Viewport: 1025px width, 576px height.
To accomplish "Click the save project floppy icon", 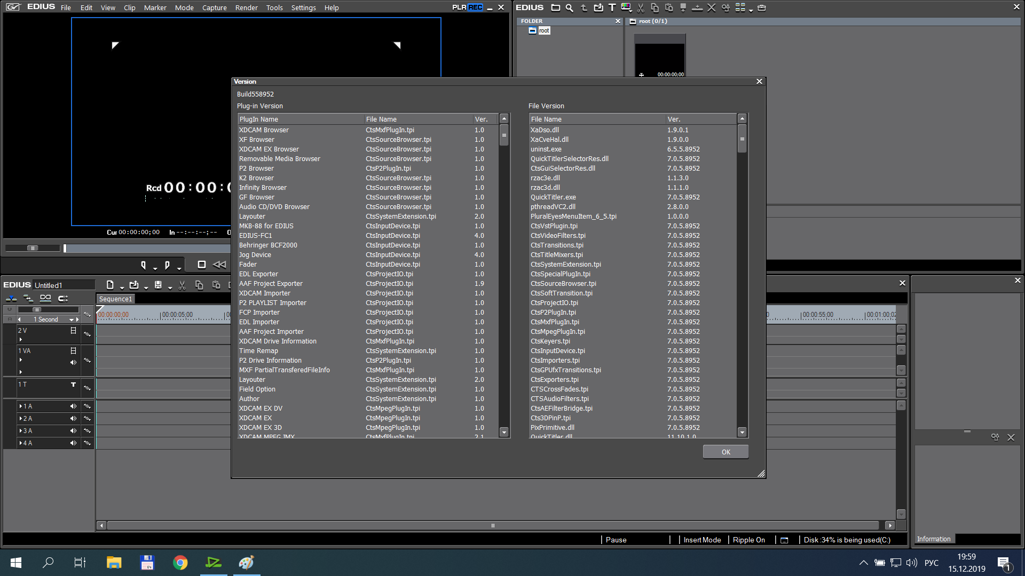I will coord(158,285).
